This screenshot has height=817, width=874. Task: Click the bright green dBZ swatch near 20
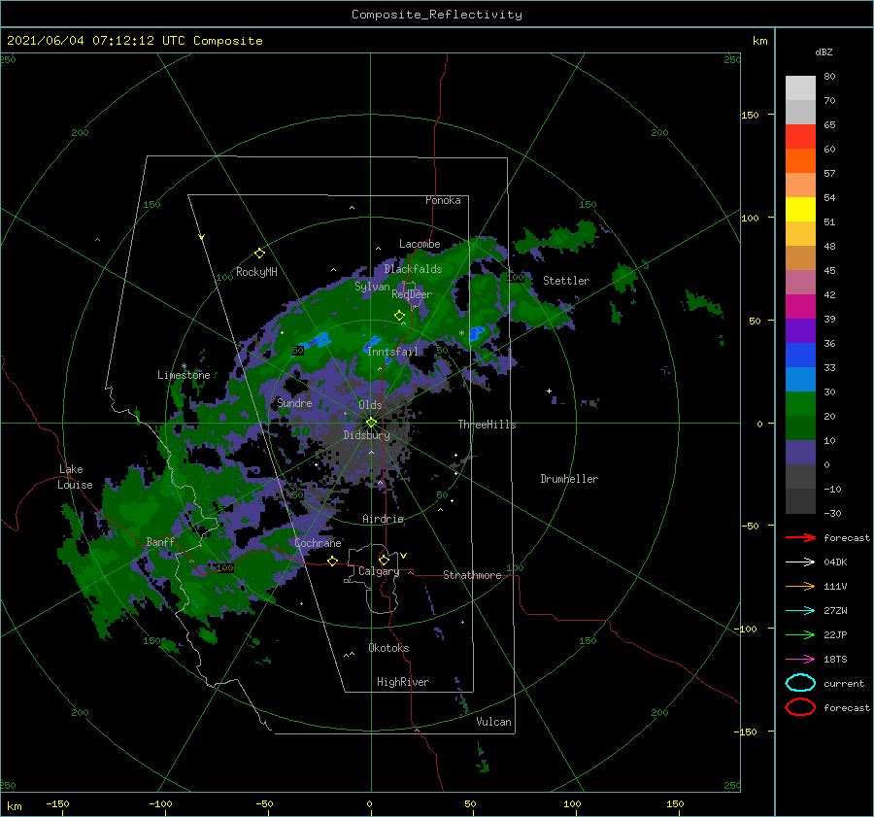[x=800, y=404]
